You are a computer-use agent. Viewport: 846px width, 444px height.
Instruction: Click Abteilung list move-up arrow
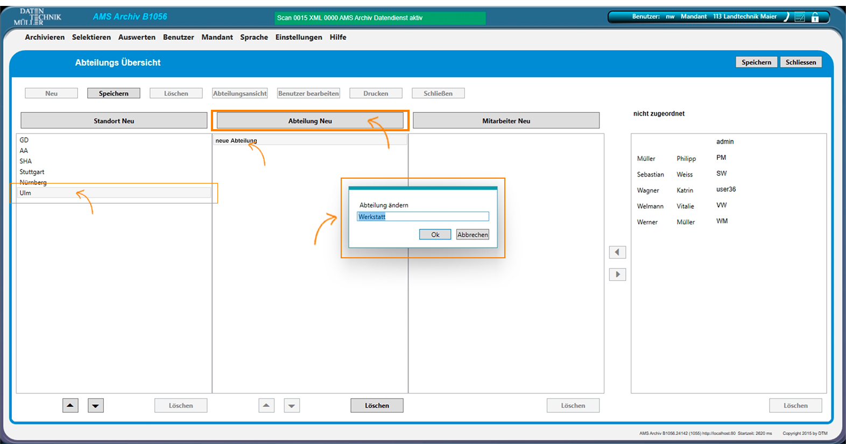click(x=266, y=405)
